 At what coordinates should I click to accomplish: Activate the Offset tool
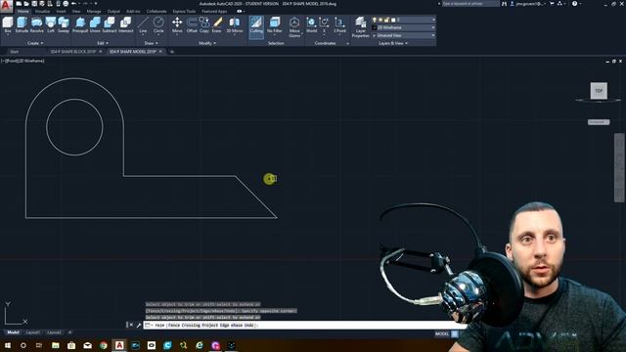point(192,24)
